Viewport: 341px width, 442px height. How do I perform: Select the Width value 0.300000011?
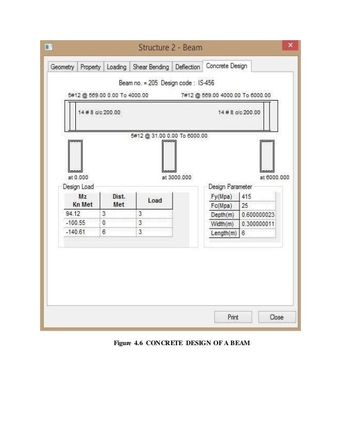[x=258, y=224]
